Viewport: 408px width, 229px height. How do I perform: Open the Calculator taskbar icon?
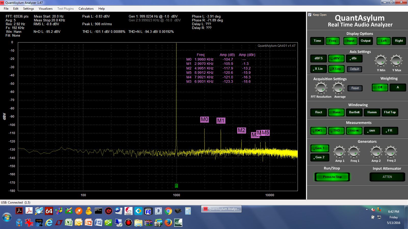[x=188, y=211]
